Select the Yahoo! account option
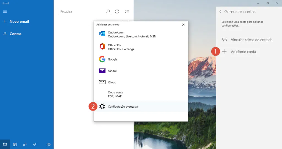The height and width of the screenshot is (149, 282). pos(141,71)
